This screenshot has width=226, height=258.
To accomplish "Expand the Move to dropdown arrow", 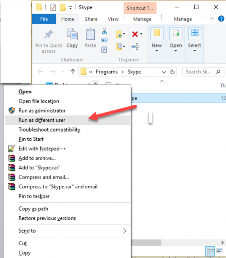I will (x=124, y=34).
